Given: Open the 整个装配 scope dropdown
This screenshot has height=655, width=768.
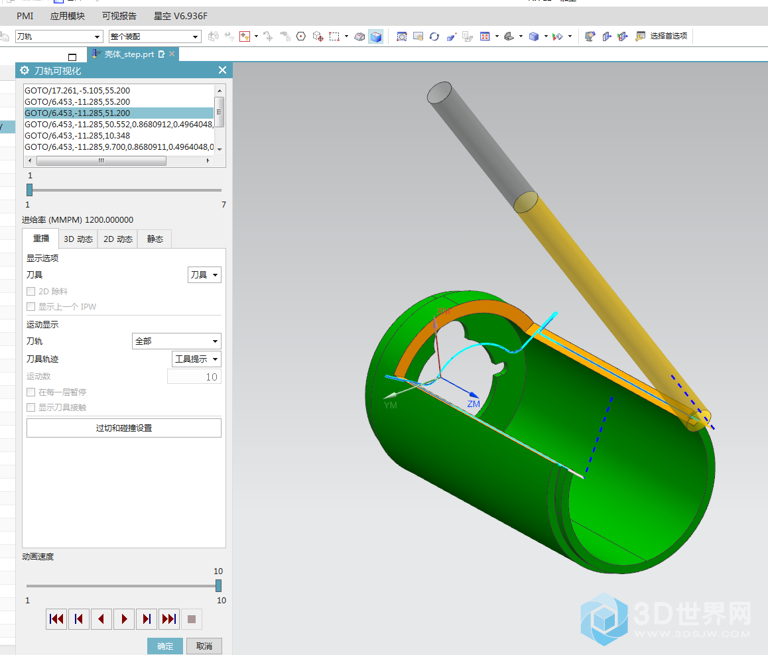Looking at the screenshot, I should point(155,36).
